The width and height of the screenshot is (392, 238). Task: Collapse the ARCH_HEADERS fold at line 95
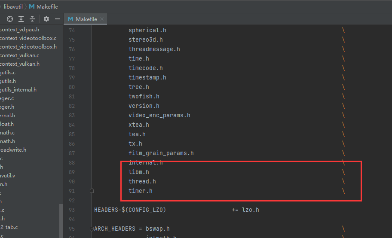coord(92,229)
